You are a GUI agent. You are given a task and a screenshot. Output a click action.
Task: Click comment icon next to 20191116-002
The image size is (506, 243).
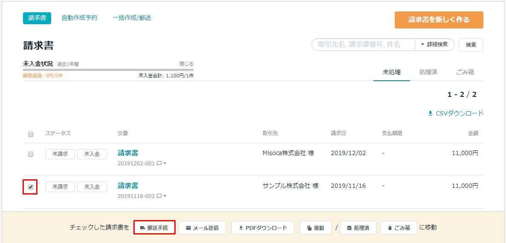(159, 196)
